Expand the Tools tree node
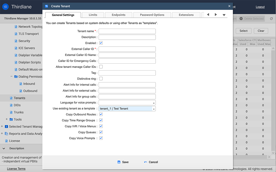This screenshot has height=172, width=276. (7, 119)
